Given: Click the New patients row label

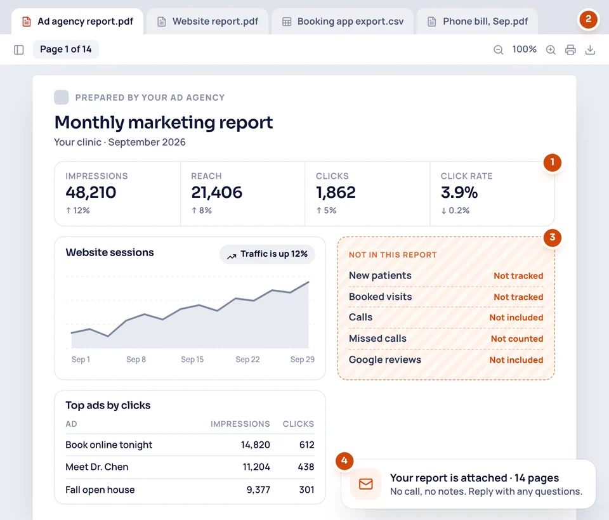Looking at the screenshot, I should (x=380, y=275).
